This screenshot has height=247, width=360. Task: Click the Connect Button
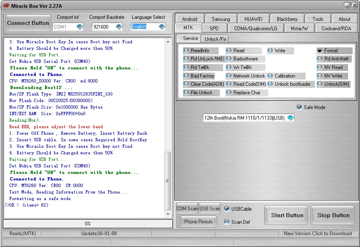pos(28,23)
